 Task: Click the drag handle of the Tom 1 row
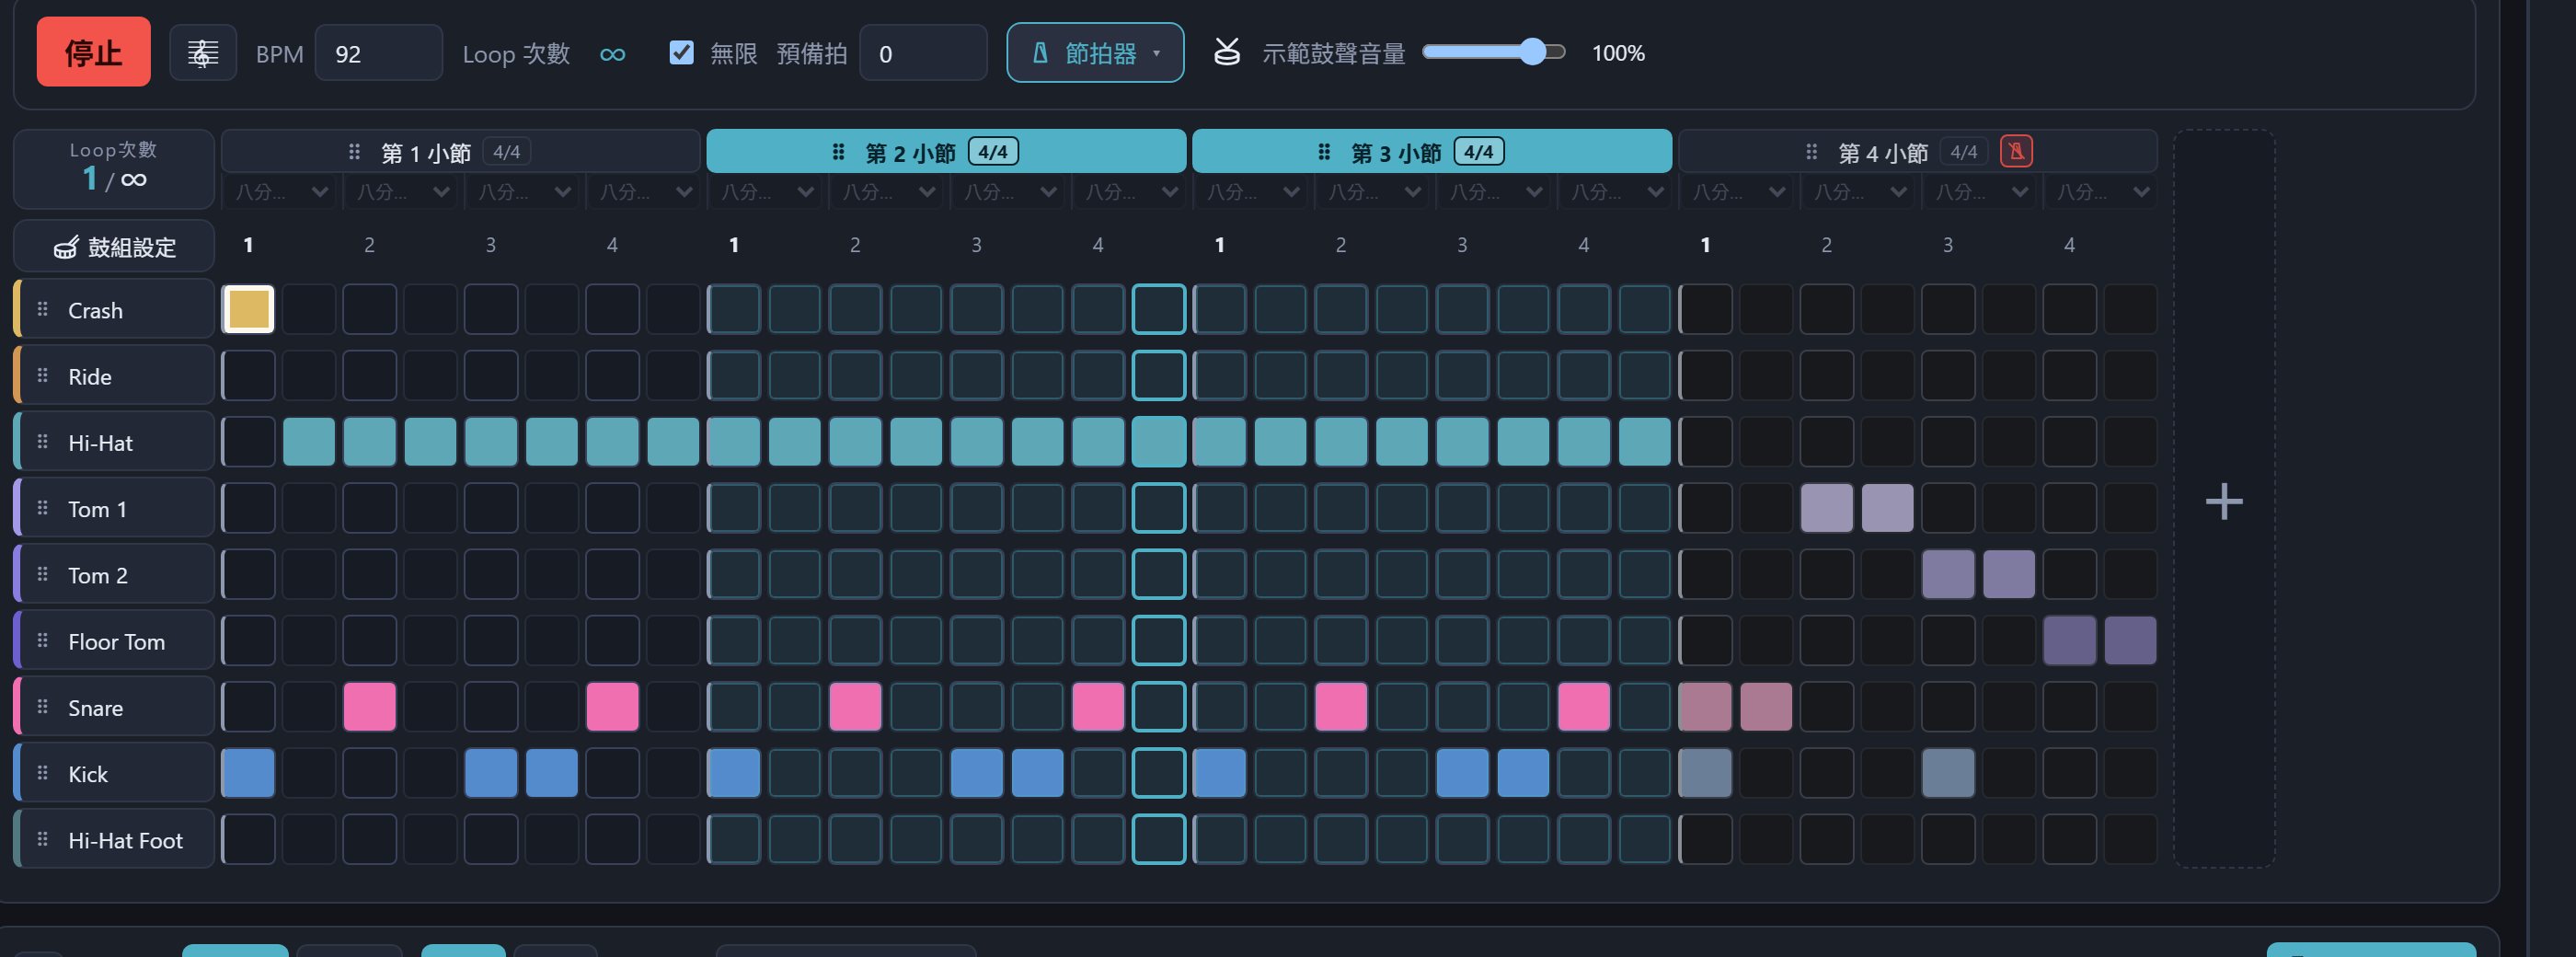[x=42, y=507]
